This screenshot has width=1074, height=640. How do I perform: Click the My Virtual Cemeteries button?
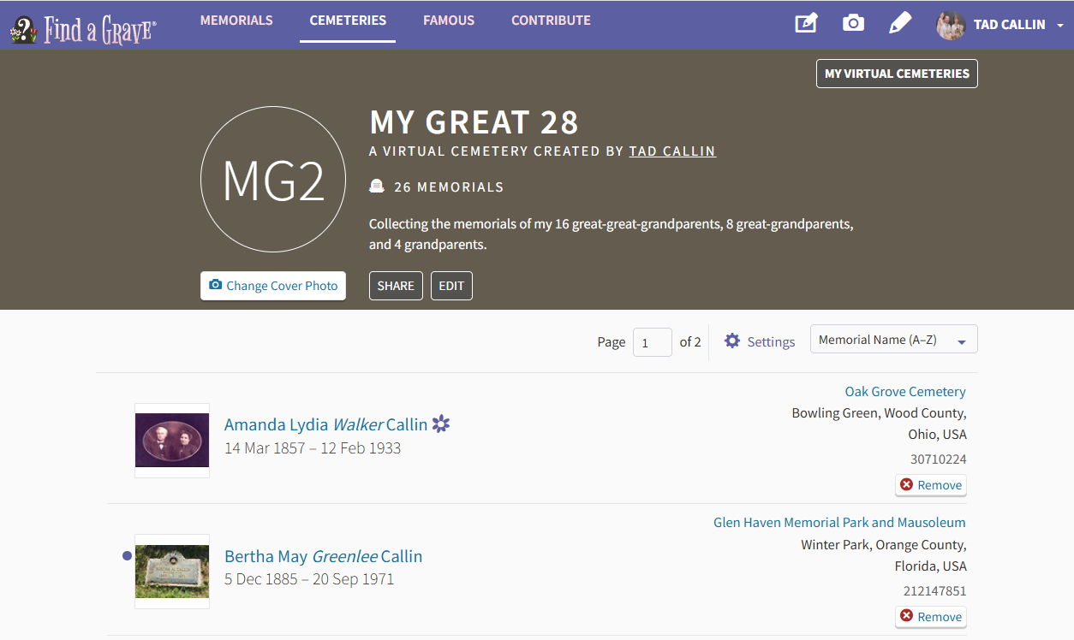tap(897, 74)
